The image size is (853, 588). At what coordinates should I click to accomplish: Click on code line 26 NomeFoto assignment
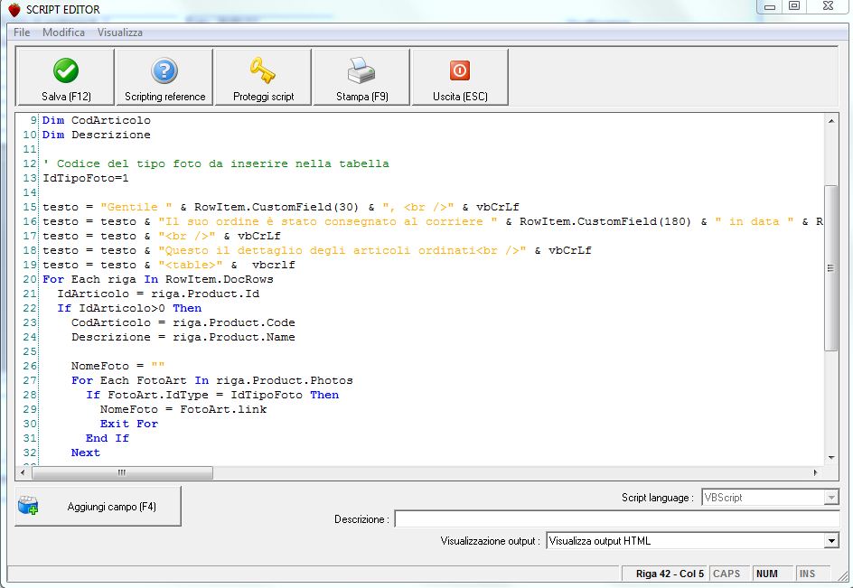pos(117,366)
